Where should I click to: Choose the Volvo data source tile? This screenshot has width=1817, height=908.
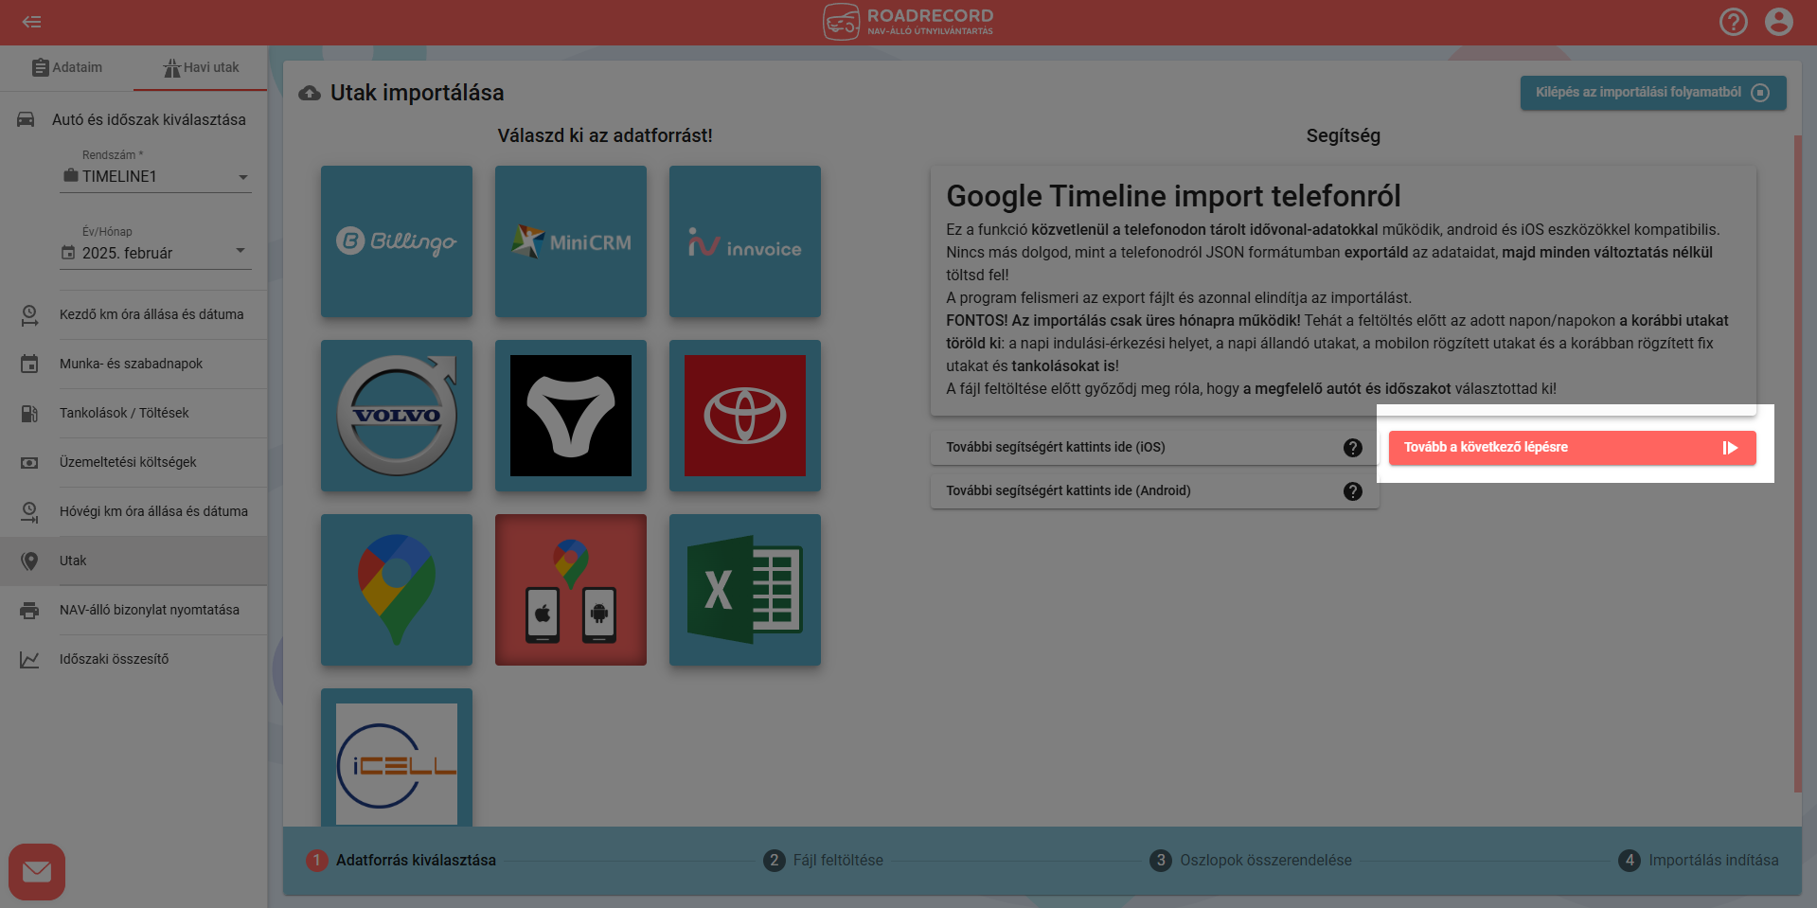tap(397, 416)
